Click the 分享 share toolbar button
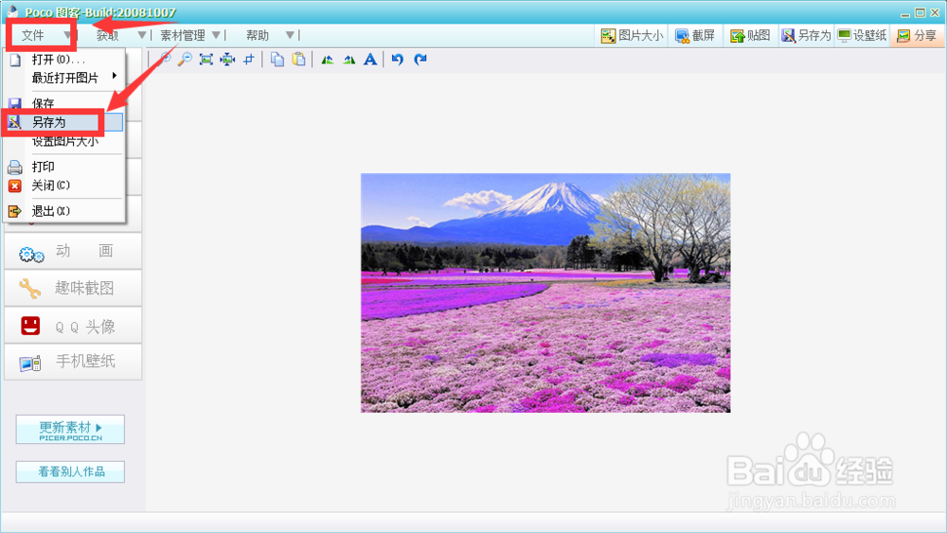The width and height of the screenshot is (947, 533). [917, 36]
